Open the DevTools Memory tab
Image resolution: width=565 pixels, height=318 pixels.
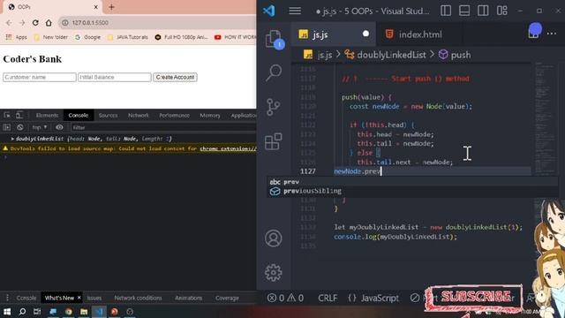(210, 116)
